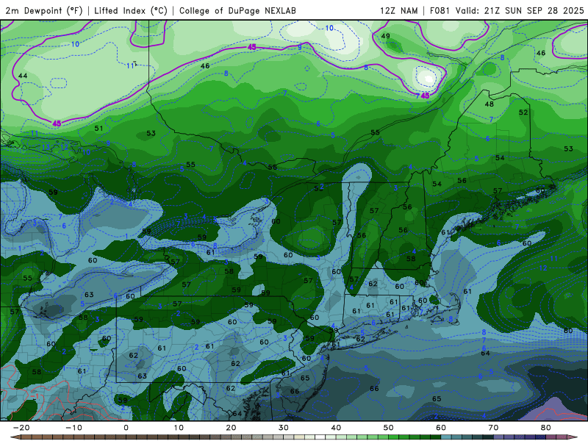Image resolution: width=588 pixels, height=441 pixels.
Task: Click the '12Z NAM' model run label
Action: click(398, 10)
